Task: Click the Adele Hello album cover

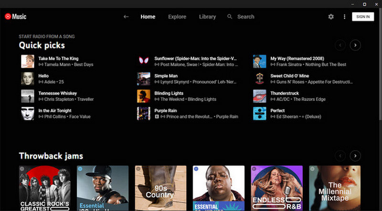Action: pos(28,78)
